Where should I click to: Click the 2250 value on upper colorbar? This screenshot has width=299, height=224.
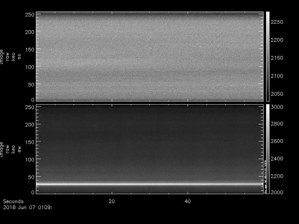pyautogui.click(x=278, y=22)
